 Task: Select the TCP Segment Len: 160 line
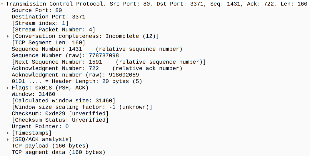pyautogui.click(x=48, y=43)
